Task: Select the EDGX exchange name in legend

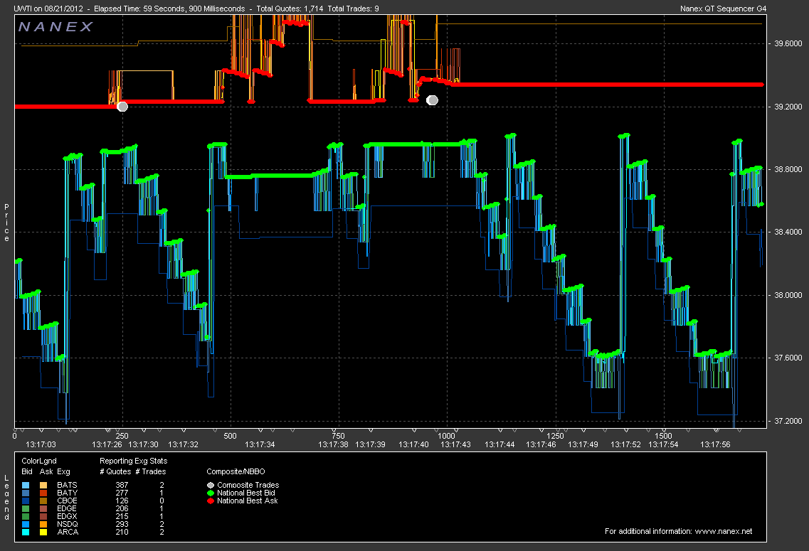Action: pyautogui.click(x=67, y=516)
